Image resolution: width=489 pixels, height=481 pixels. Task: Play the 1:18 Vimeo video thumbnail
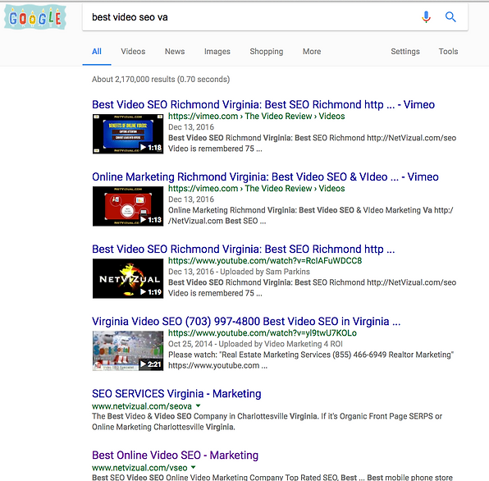128,134
